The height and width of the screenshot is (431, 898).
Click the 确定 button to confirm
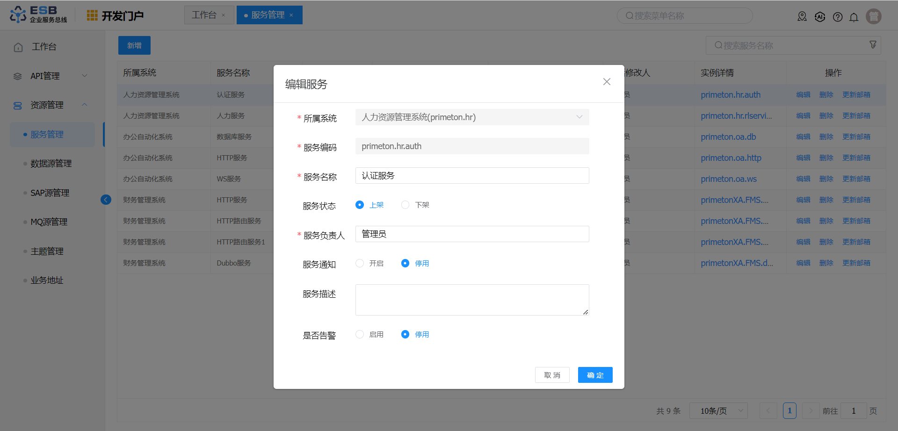pos(595,375)
